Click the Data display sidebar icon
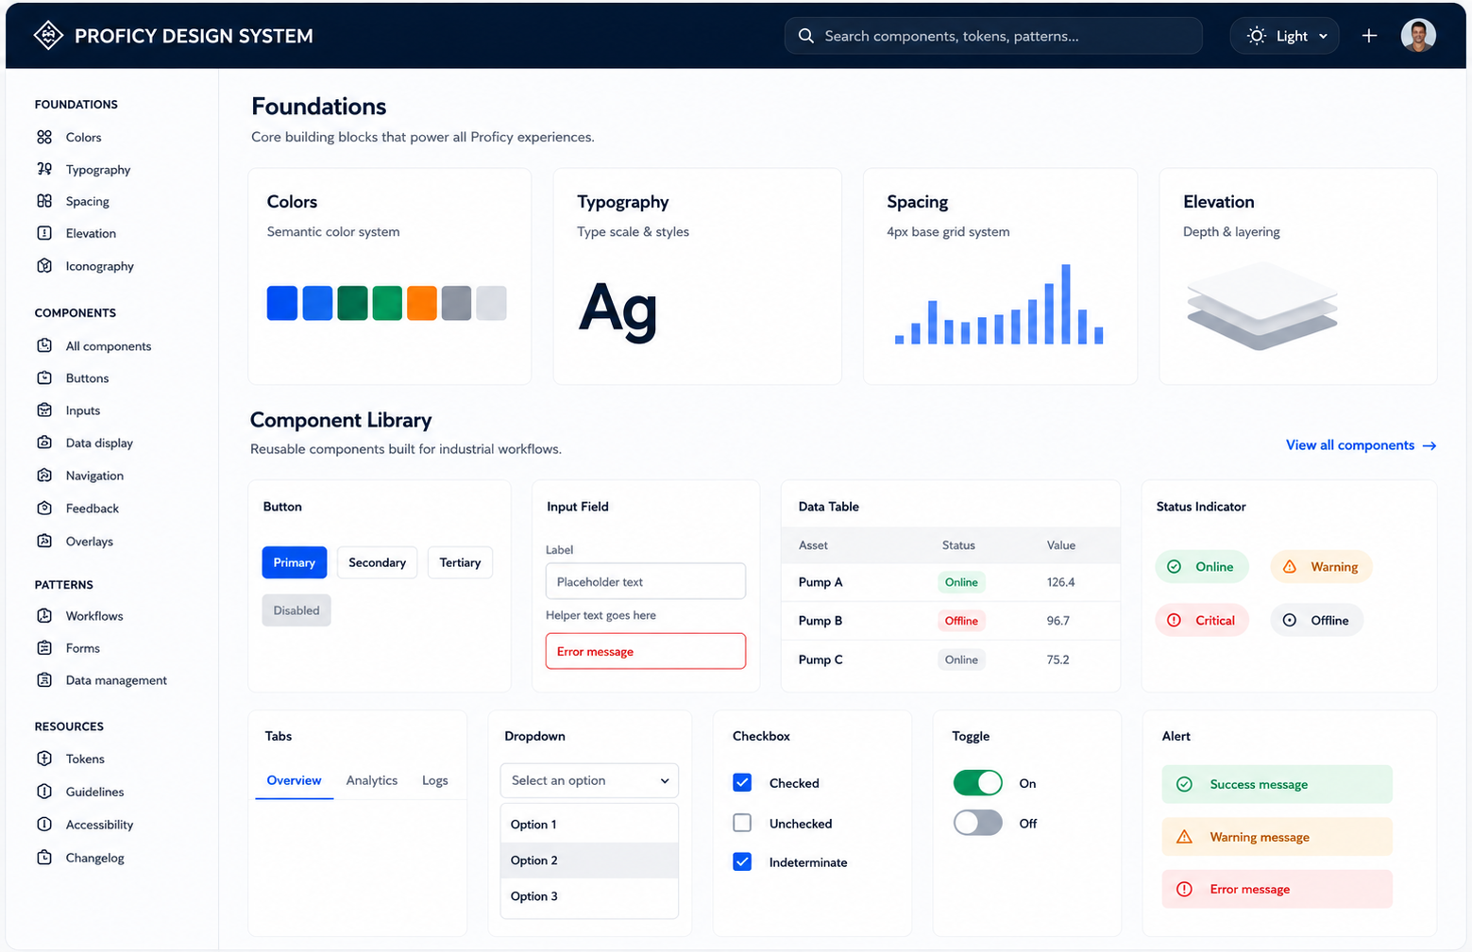Image resolution: width=1472 pixels, height=952 pixels. coord(44,443)
